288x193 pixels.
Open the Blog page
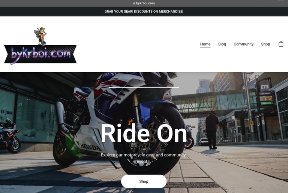pyautogui.click(x=222, y=44)
